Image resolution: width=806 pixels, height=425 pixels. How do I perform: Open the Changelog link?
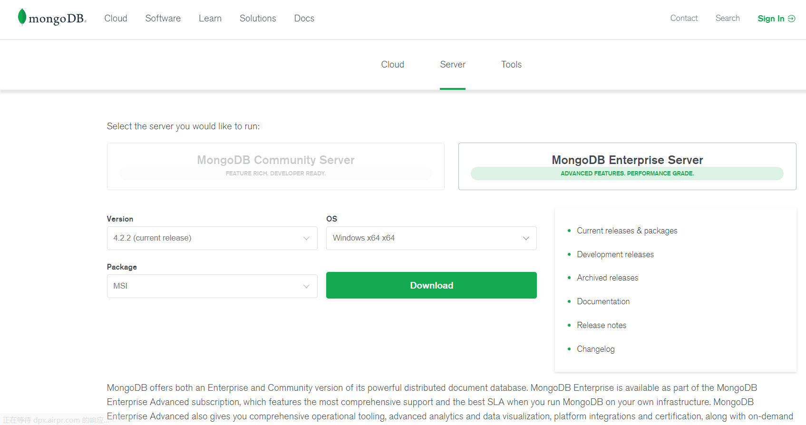[x=596, y=349]
